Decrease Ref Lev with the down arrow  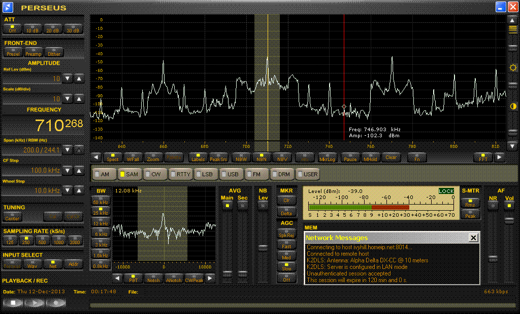(68, 78)
